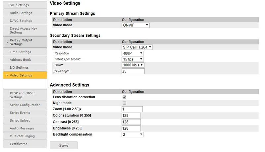
Task: Click the Save button
Action: point(64,145)
